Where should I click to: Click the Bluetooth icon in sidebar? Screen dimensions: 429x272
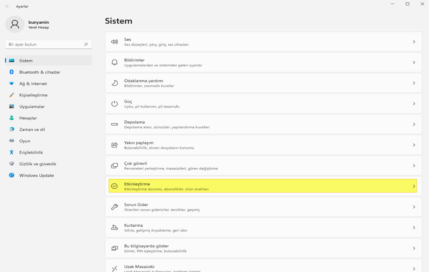tap(12, 72)
